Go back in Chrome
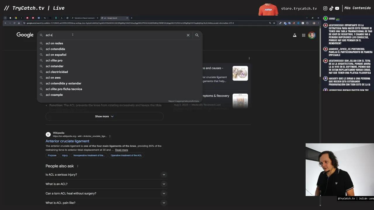 5,23
